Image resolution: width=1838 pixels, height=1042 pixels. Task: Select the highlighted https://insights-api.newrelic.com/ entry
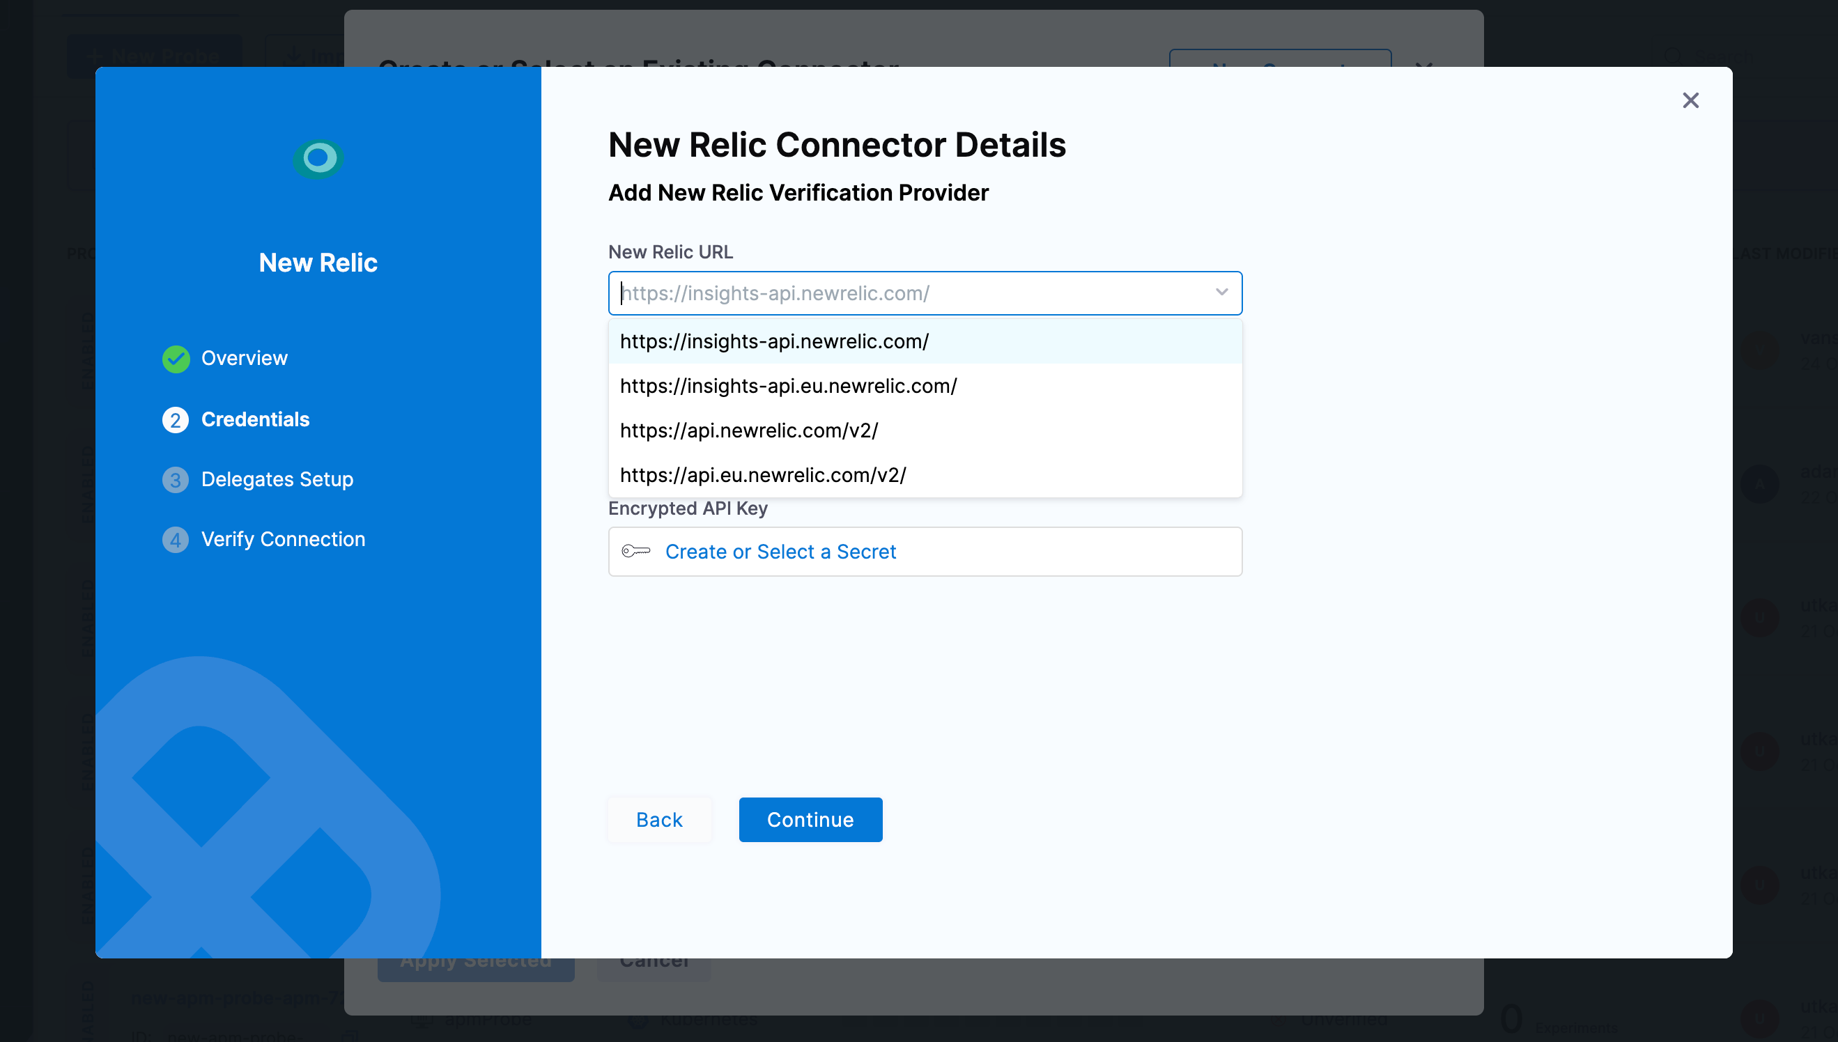click(x=773, y=341)
